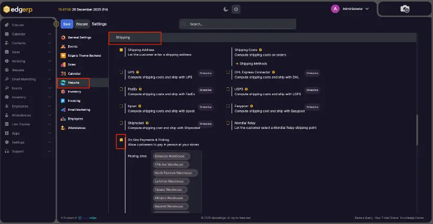Click the clock icon beside the moon
The image size is (433, 224).
(236, 9)
